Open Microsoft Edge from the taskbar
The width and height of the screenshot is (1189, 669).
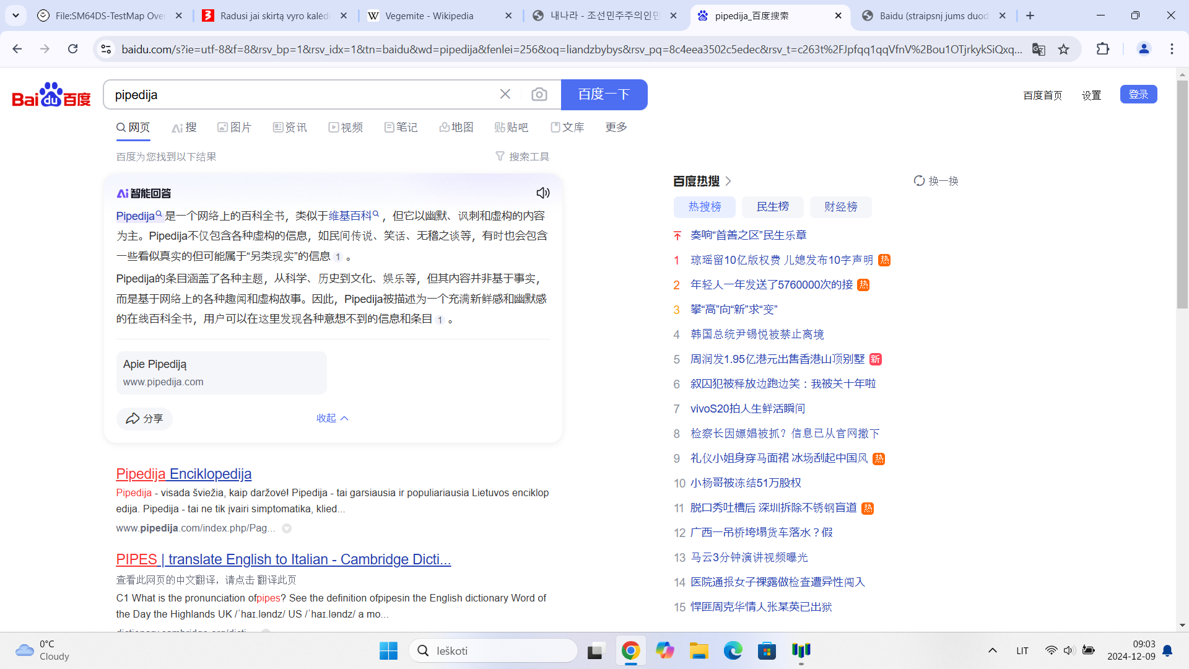click(733, 650)
